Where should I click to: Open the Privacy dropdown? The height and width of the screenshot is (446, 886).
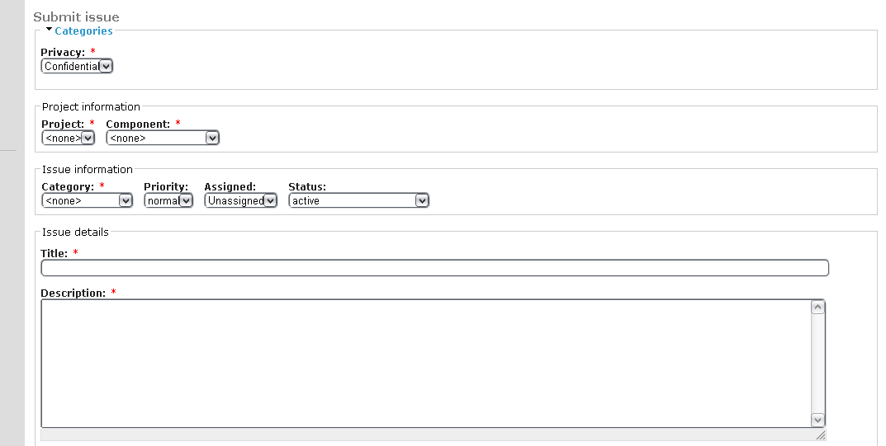pos(77,66)
